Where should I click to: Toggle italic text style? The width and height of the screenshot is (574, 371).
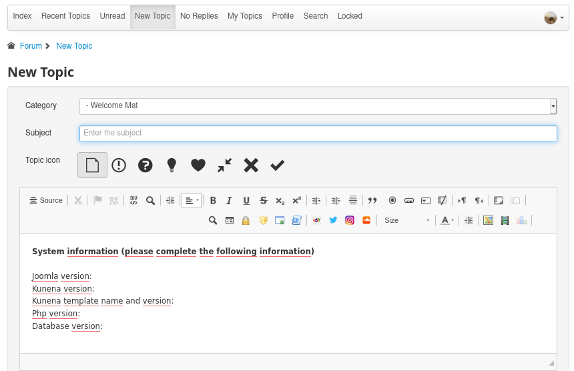(x=229, y=200)
